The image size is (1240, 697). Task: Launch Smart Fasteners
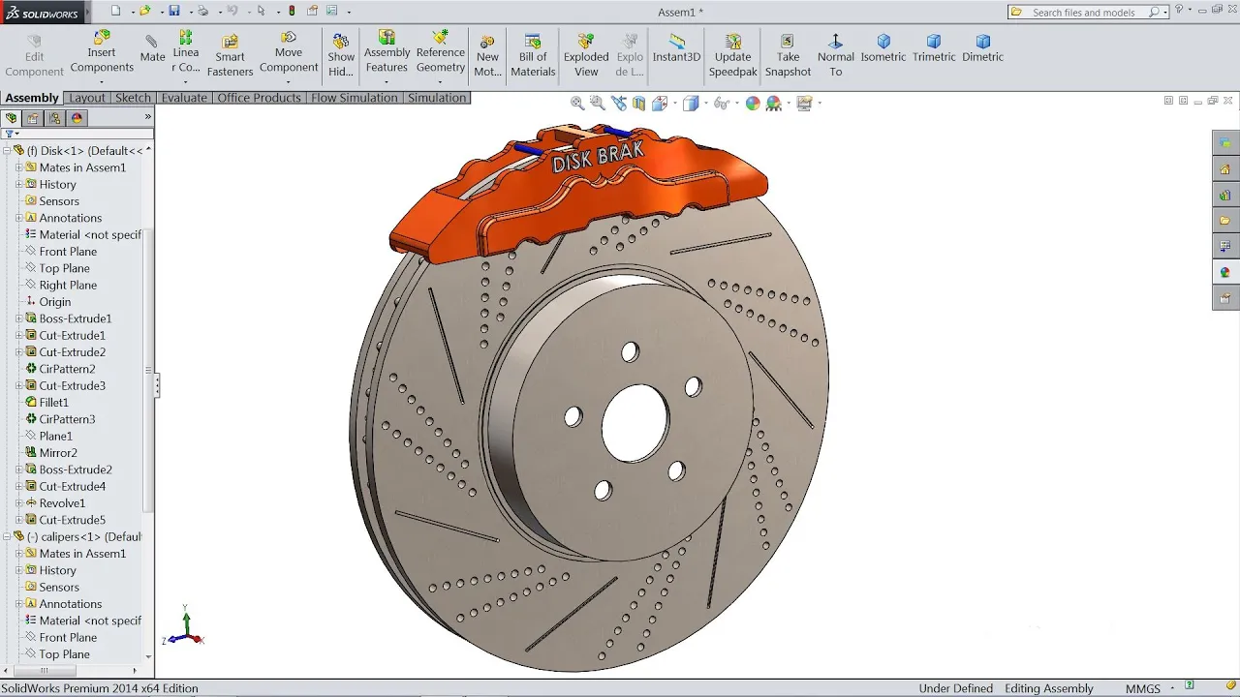tap(230, 56)
